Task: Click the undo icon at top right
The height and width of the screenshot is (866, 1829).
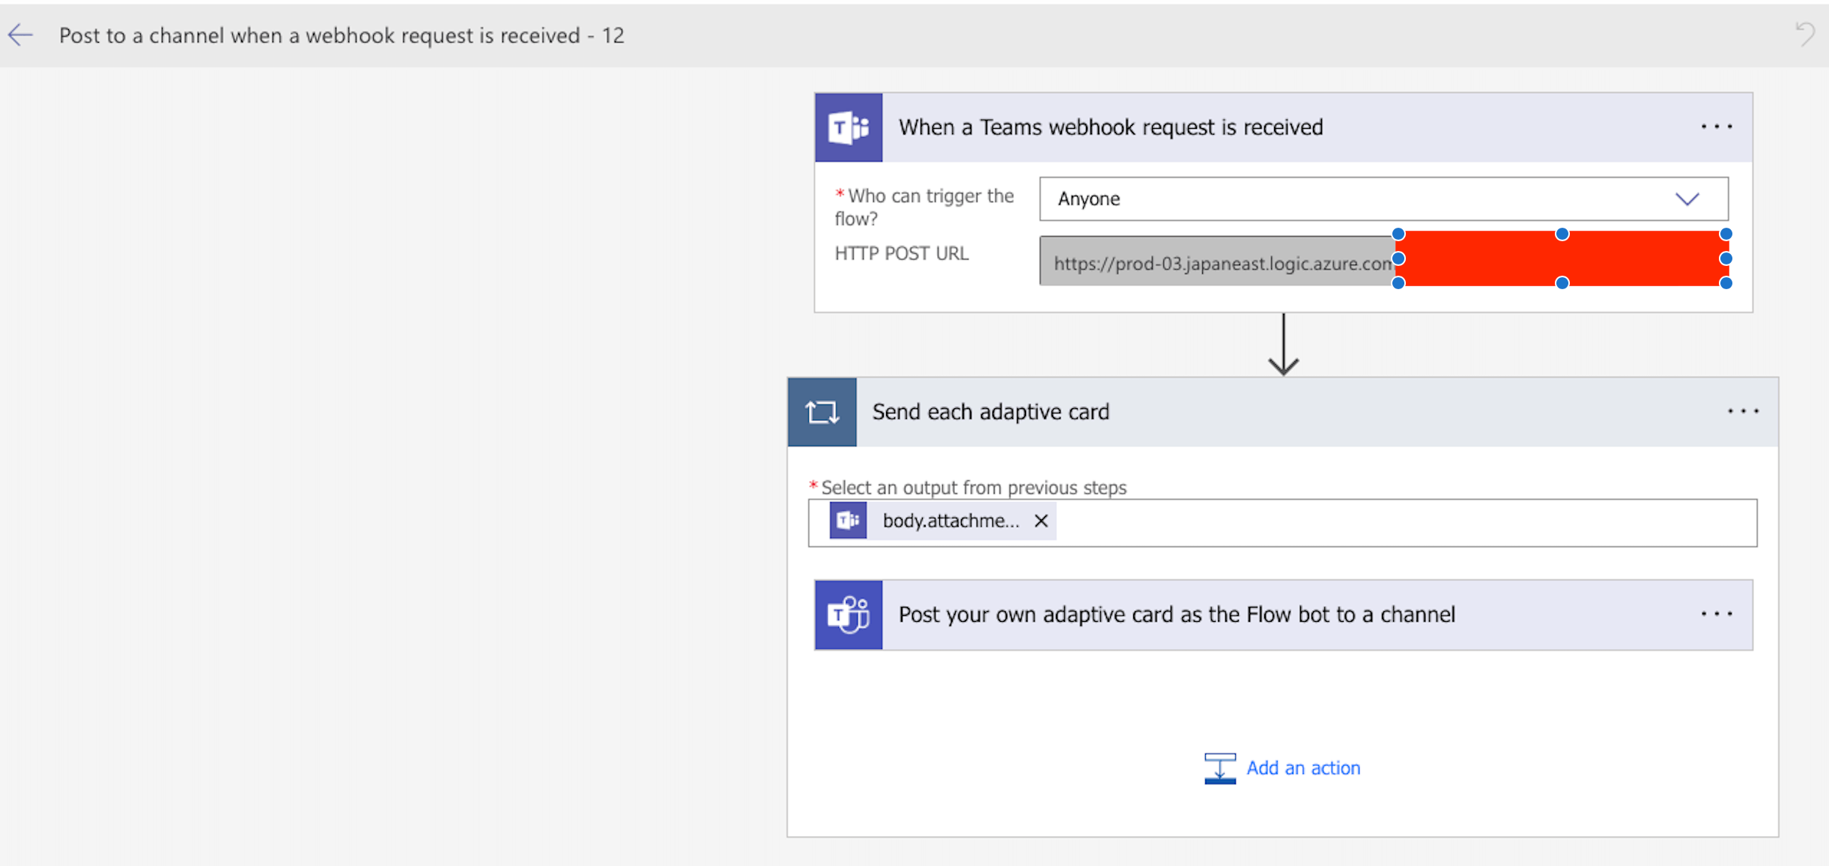Action: 1806,34
